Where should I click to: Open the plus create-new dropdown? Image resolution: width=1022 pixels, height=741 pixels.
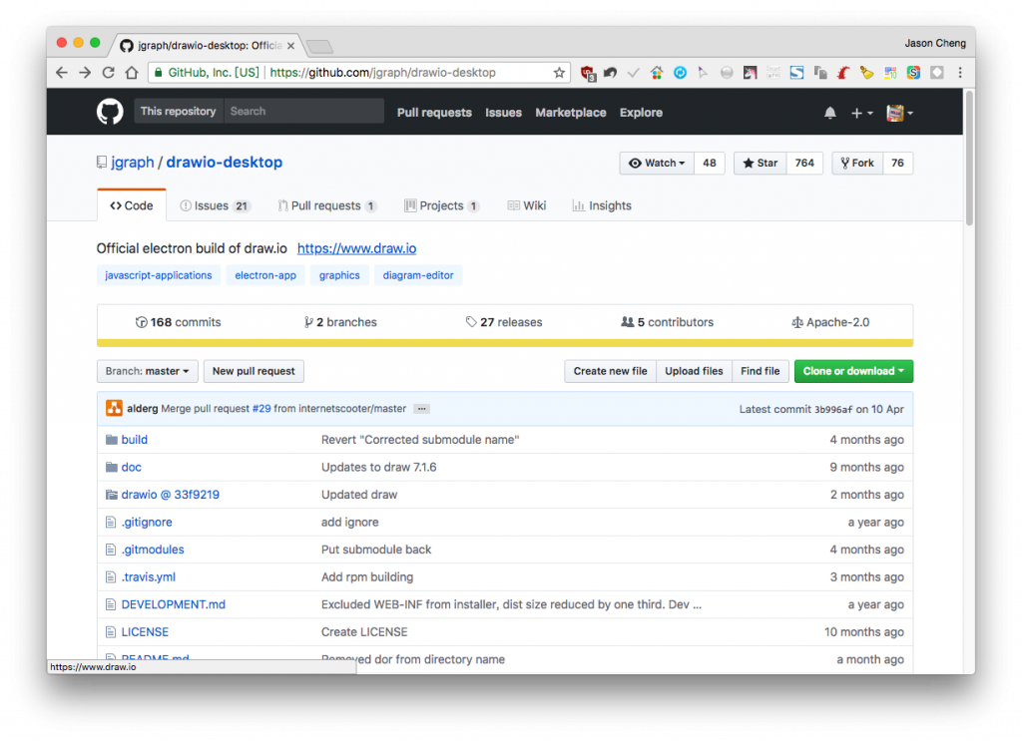861,114
